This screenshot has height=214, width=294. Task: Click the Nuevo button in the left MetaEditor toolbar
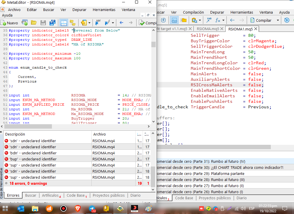9,23
